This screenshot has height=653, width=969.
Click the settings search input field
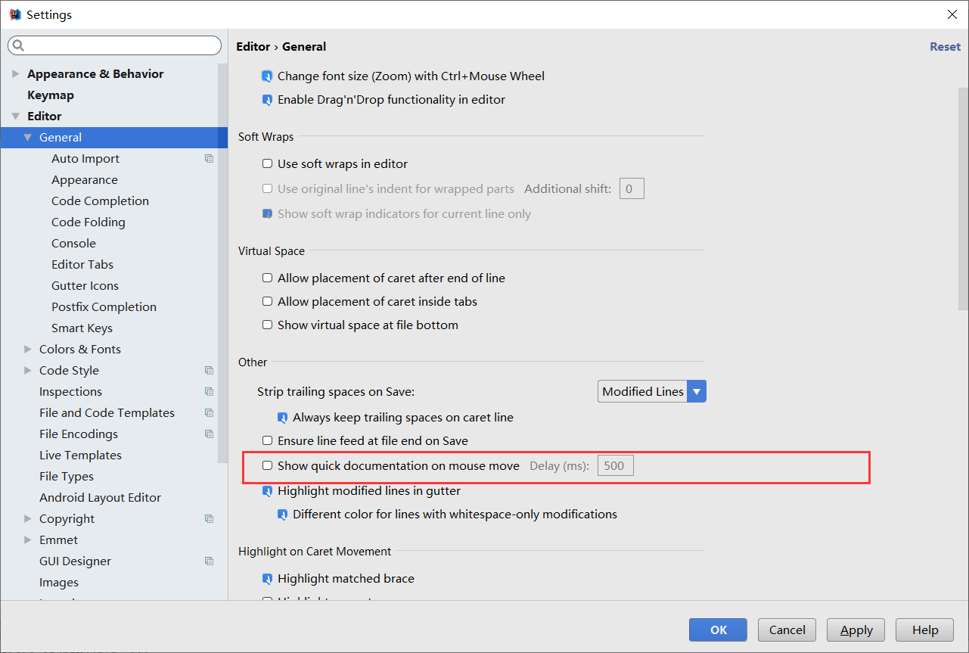point(121,46)
